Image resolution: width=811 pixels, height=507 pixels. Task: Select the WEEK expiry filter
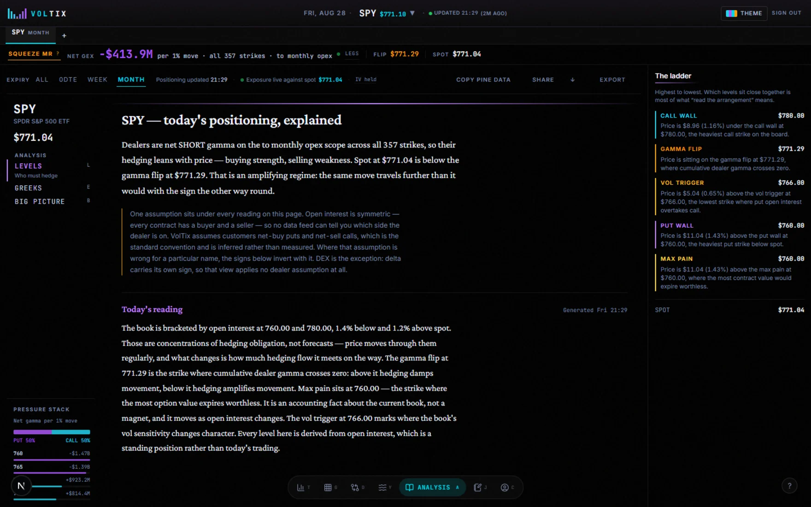(x=97, y=80)
